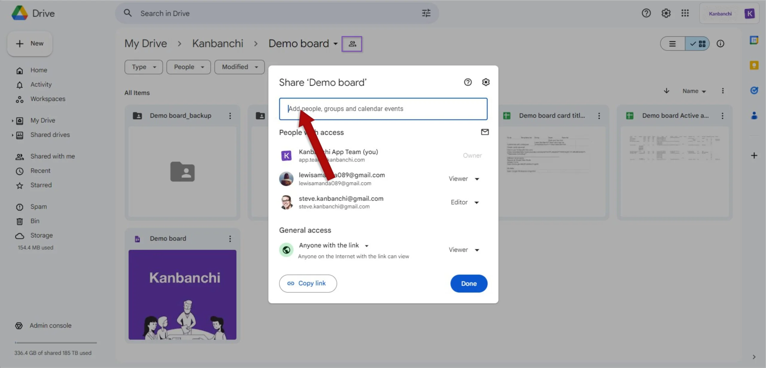Open the Google apps grid

(685, 13)
